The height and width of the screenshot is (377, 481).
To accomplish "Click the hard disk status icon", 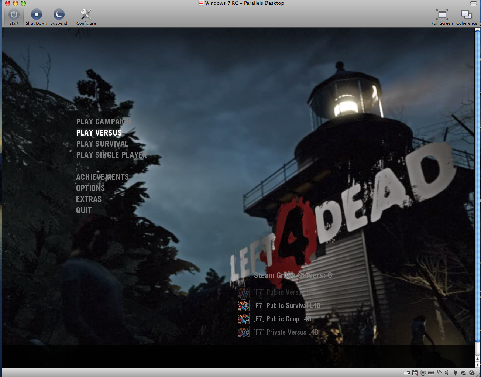I will pos(431,373).
